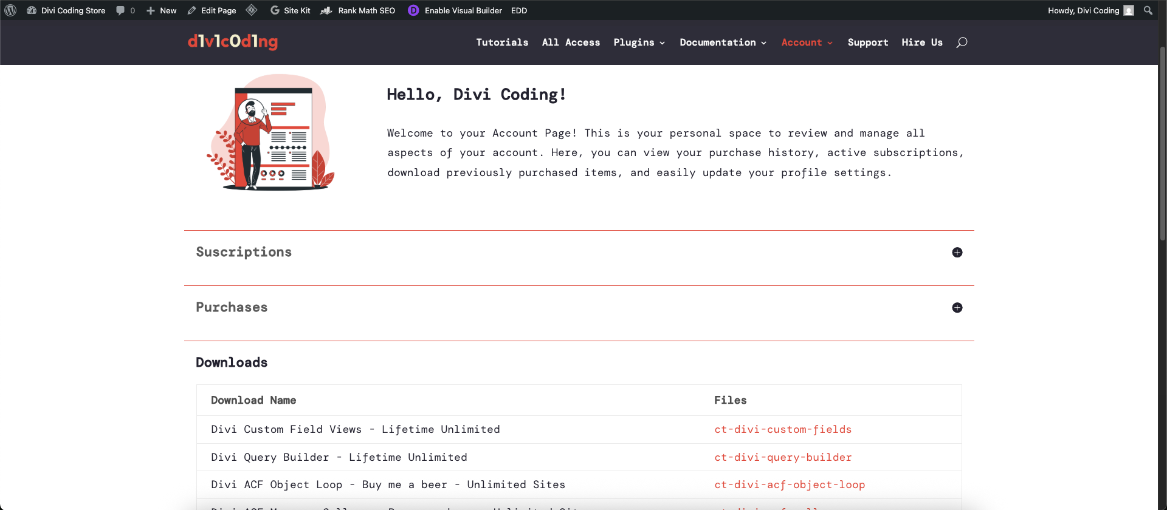Expand the Documentation dropdown menu
Viewport: 1167px width, 510px height.
pos(723,42)
